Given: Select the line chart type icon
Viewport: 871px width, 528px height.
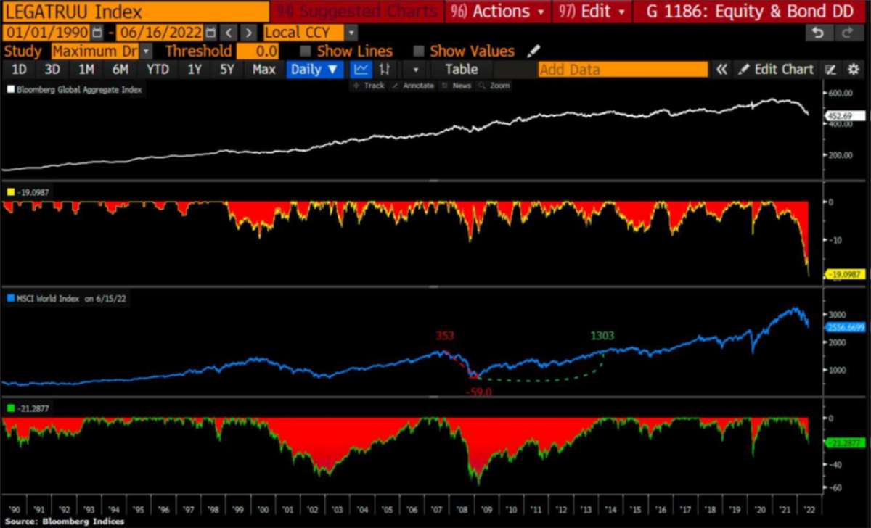Looking at the screenshot, I should pyautogui.click(x=361, y=69).
